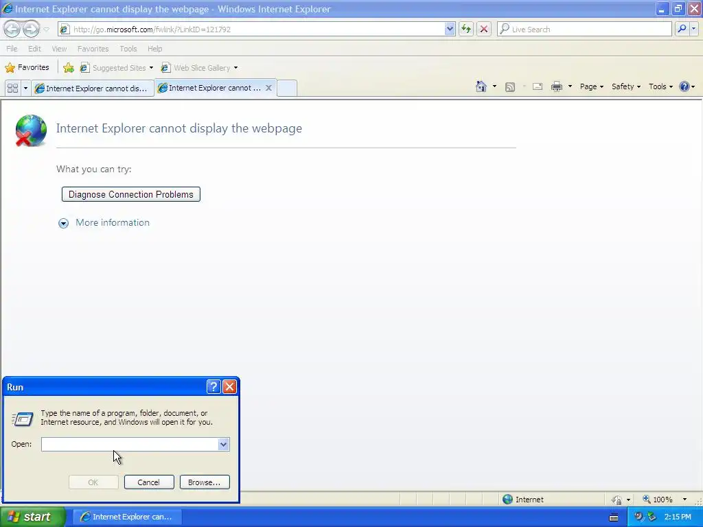Click the Home page icon
Viewport: 703px width, 527px height.
click(481, 86)
